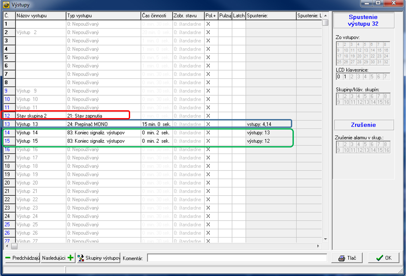Image resolution: width=406 pixels, height=276 pixels.
Task: Click the green plus Nasledujúci icon
Action: (71, 258)
